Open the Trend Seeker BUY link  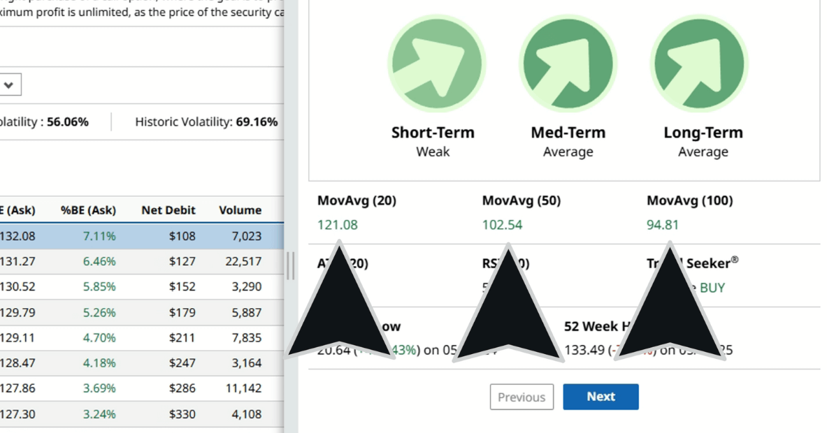tap(714, 288)
